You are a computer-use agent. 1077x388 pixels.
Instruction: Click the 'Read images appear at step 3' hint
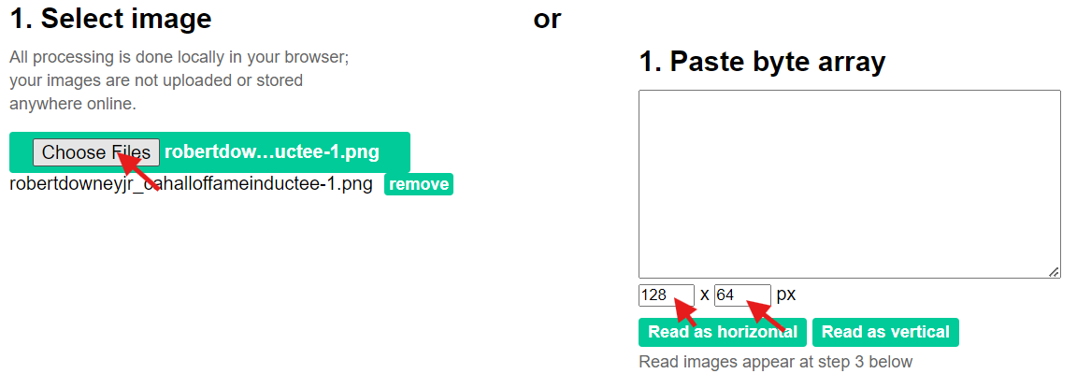775,362
